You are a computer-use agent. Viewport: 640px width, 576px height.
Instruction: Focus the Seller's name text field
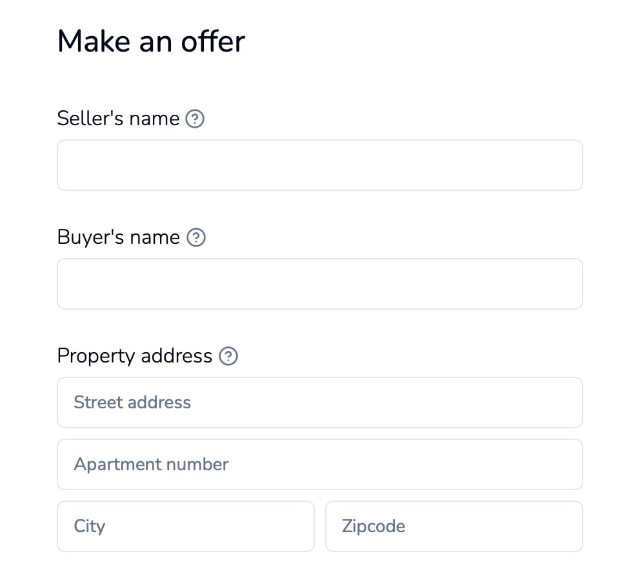click(x=320, y=165)
